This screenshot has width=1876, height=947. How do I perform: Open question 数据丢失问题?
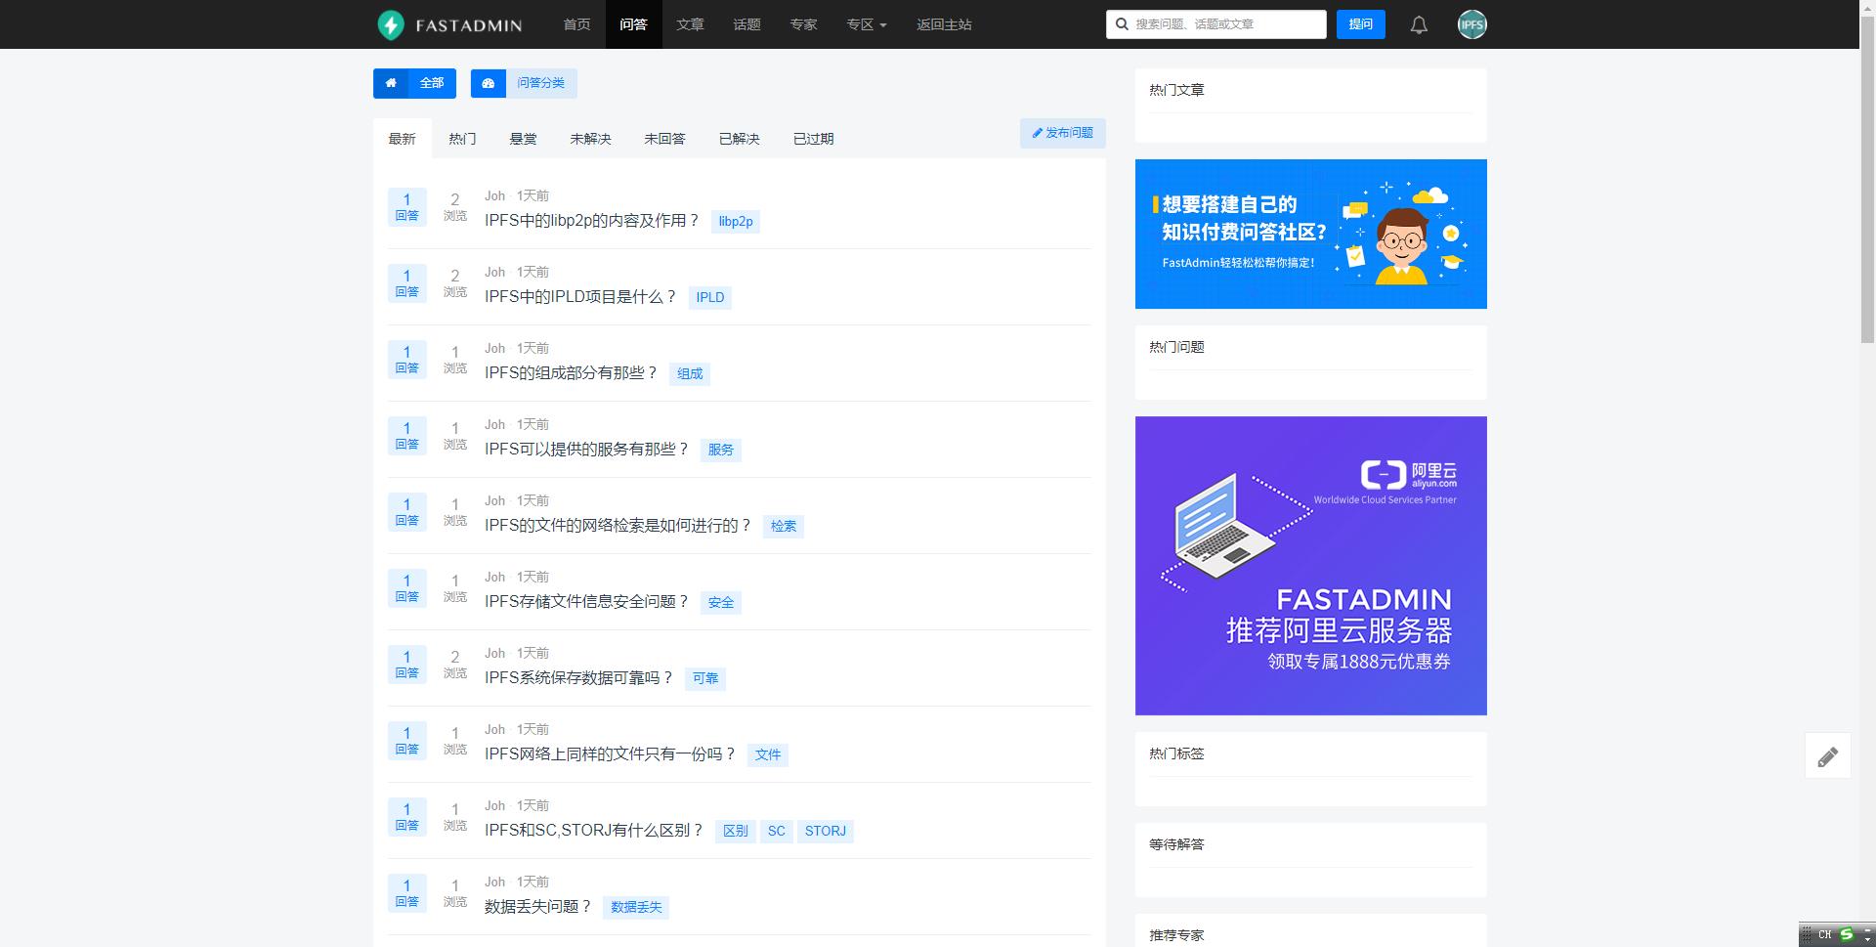tap(538, 907)
